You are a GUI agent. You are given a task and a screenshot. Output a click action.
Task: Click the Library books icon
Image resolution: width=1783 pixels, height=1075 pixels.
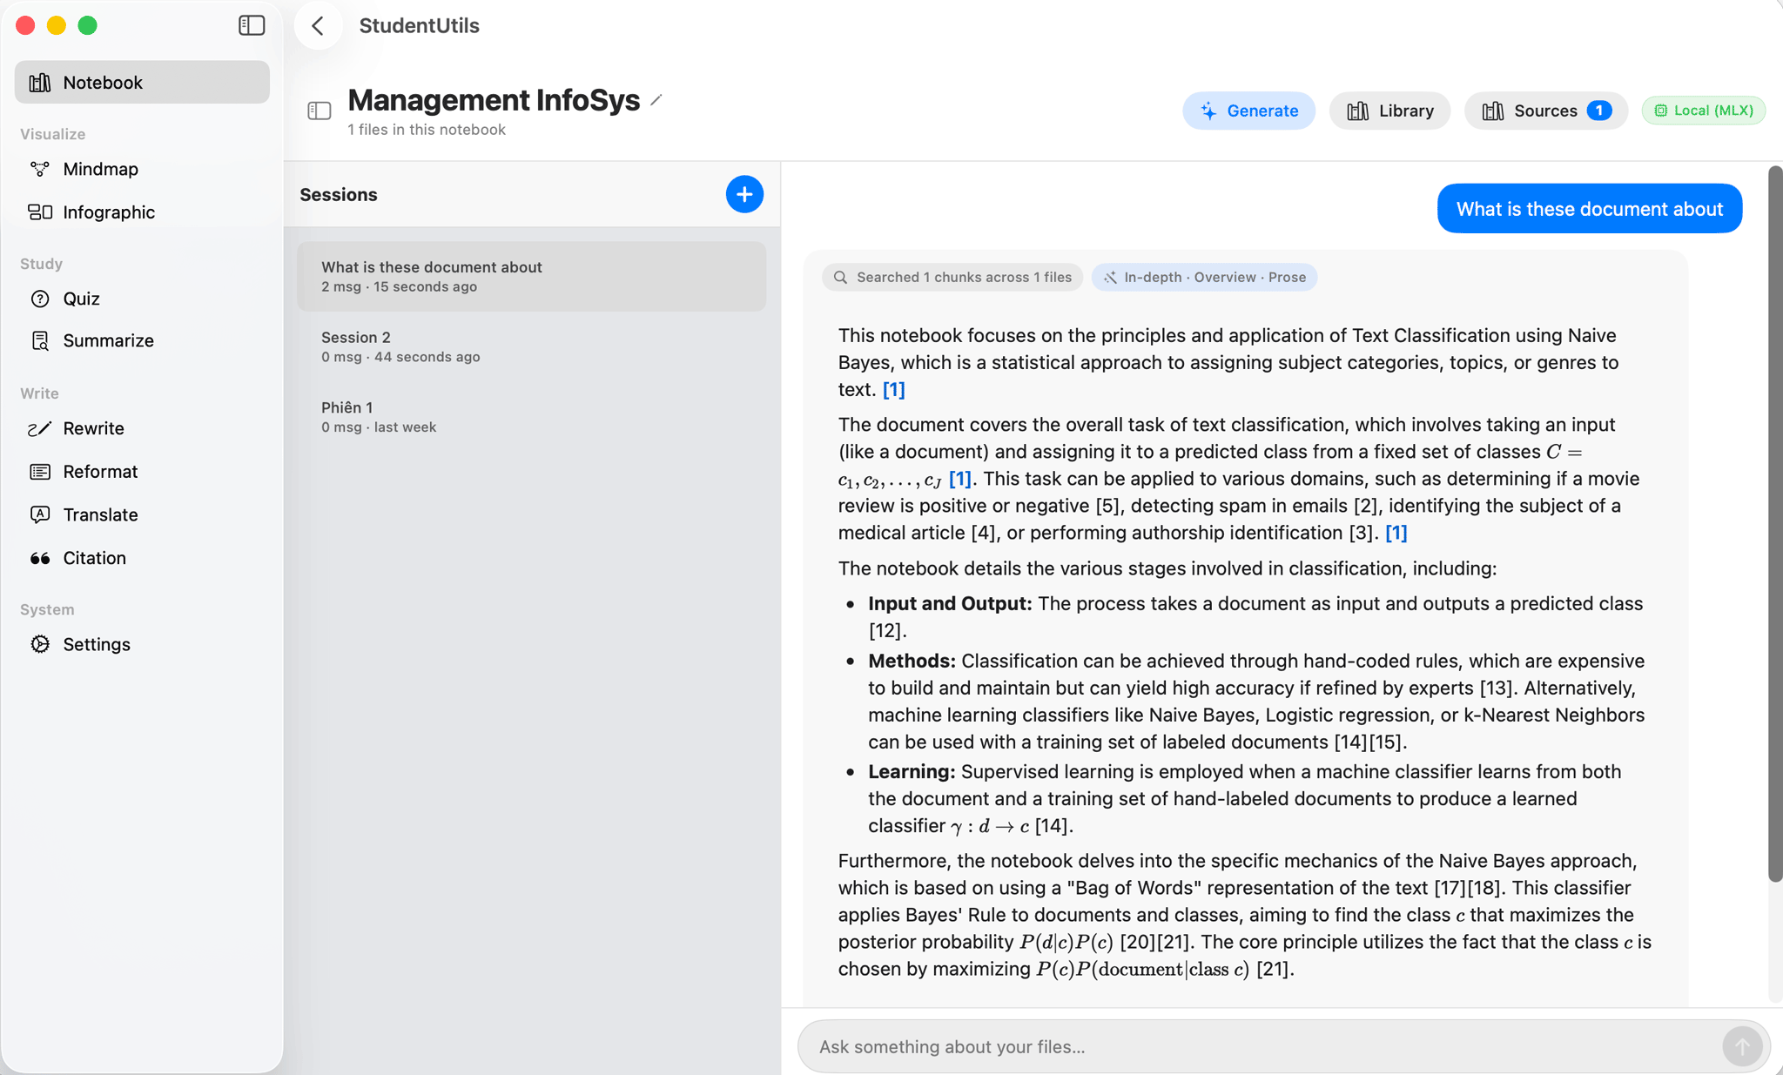pos(1357,111)
